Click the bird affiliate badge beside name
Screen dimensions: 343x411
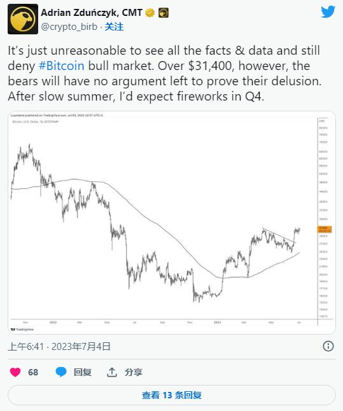[x=164, y=13]
